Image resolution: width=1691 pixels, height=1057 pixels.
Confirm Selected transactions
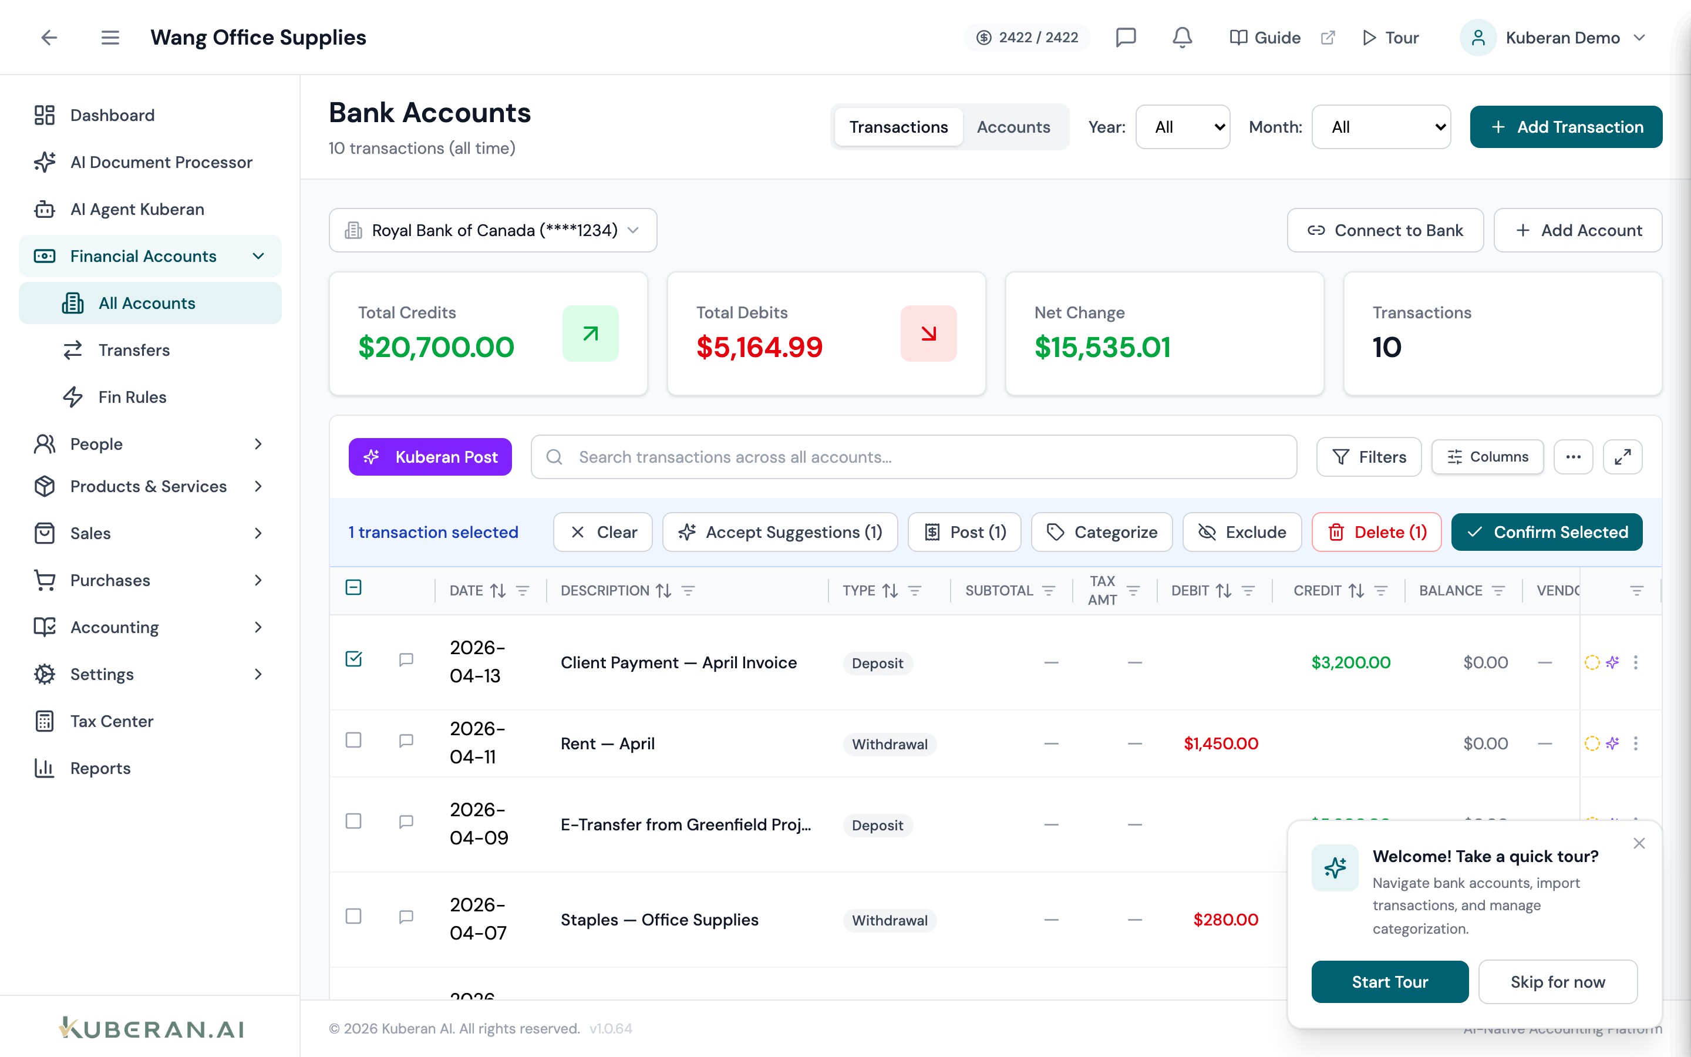point(1547,532)
